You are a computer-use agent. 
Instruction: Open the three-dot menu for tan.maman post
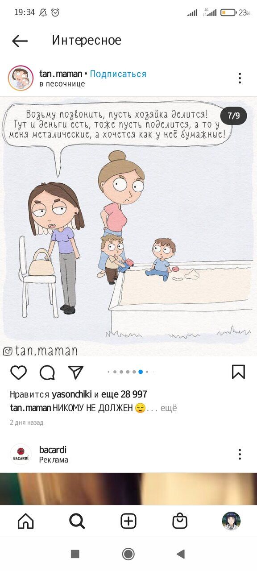click(240, 78)
